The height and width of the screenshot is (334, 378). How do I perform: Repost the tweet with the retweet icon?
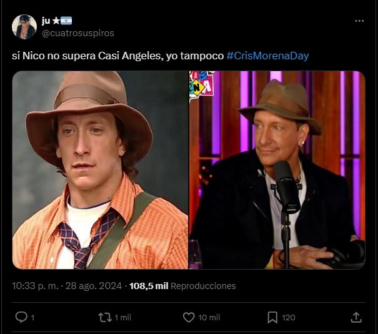click(x=105, y=317)
